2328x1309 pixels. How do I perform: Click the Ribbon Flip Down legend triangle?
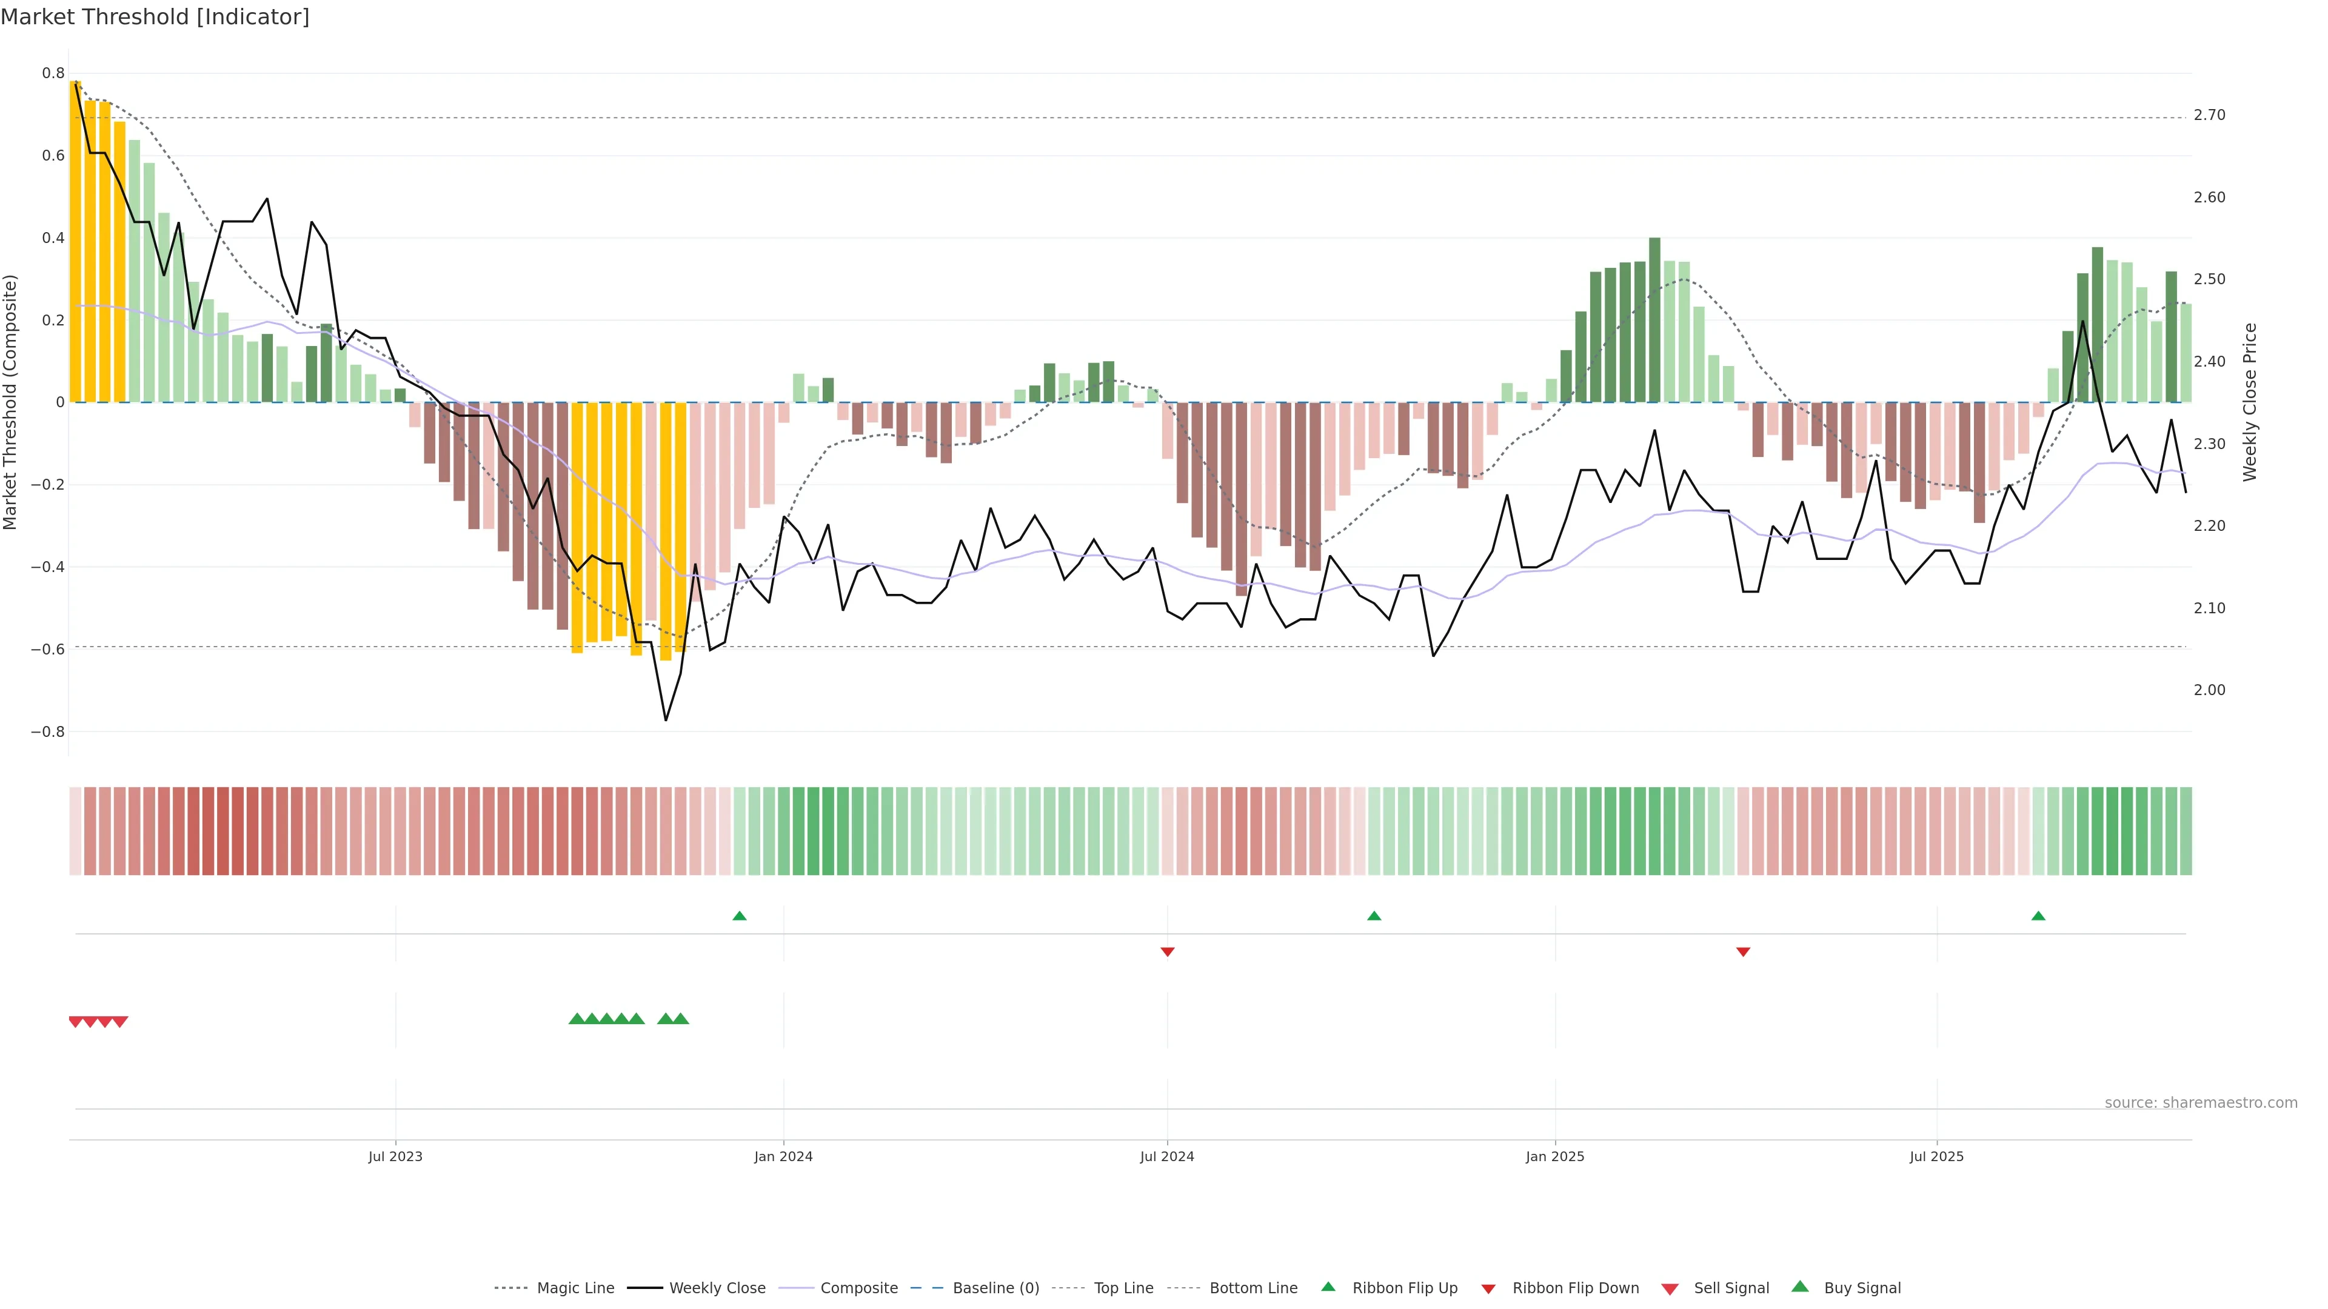click(1488, 1289)
